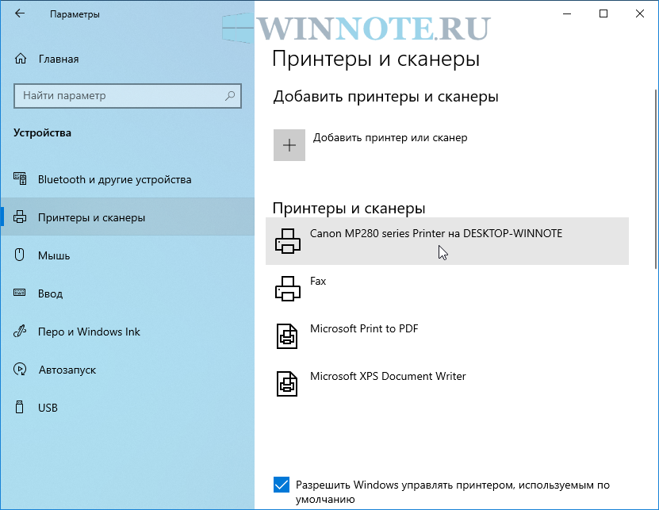Open Перо и Windows Ink settings
Viewport: 659px width, 510px height.
click(x=89, y=332)
